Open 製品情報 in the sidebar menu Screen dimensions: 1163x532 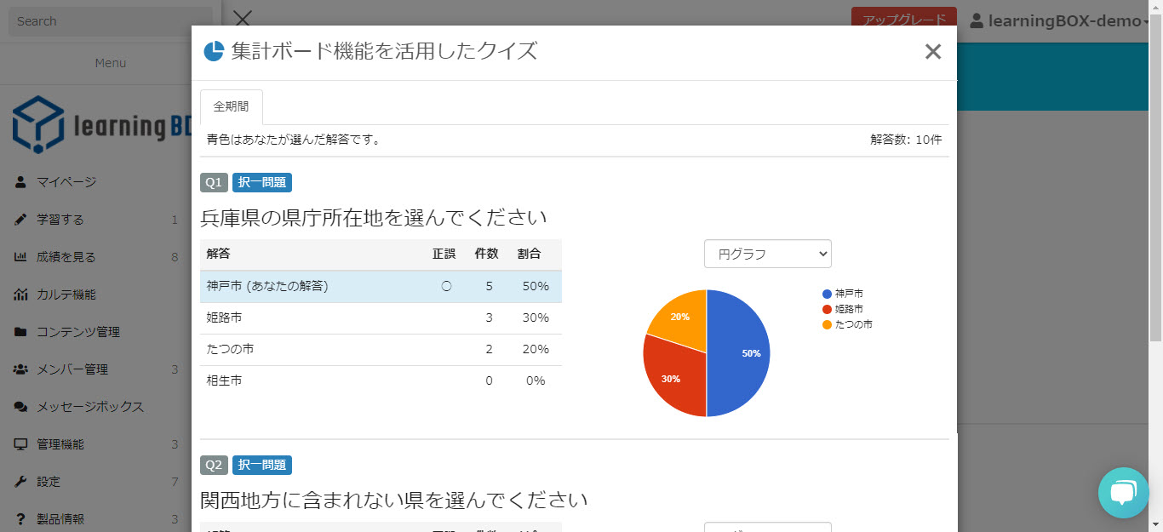click(60, 519)
